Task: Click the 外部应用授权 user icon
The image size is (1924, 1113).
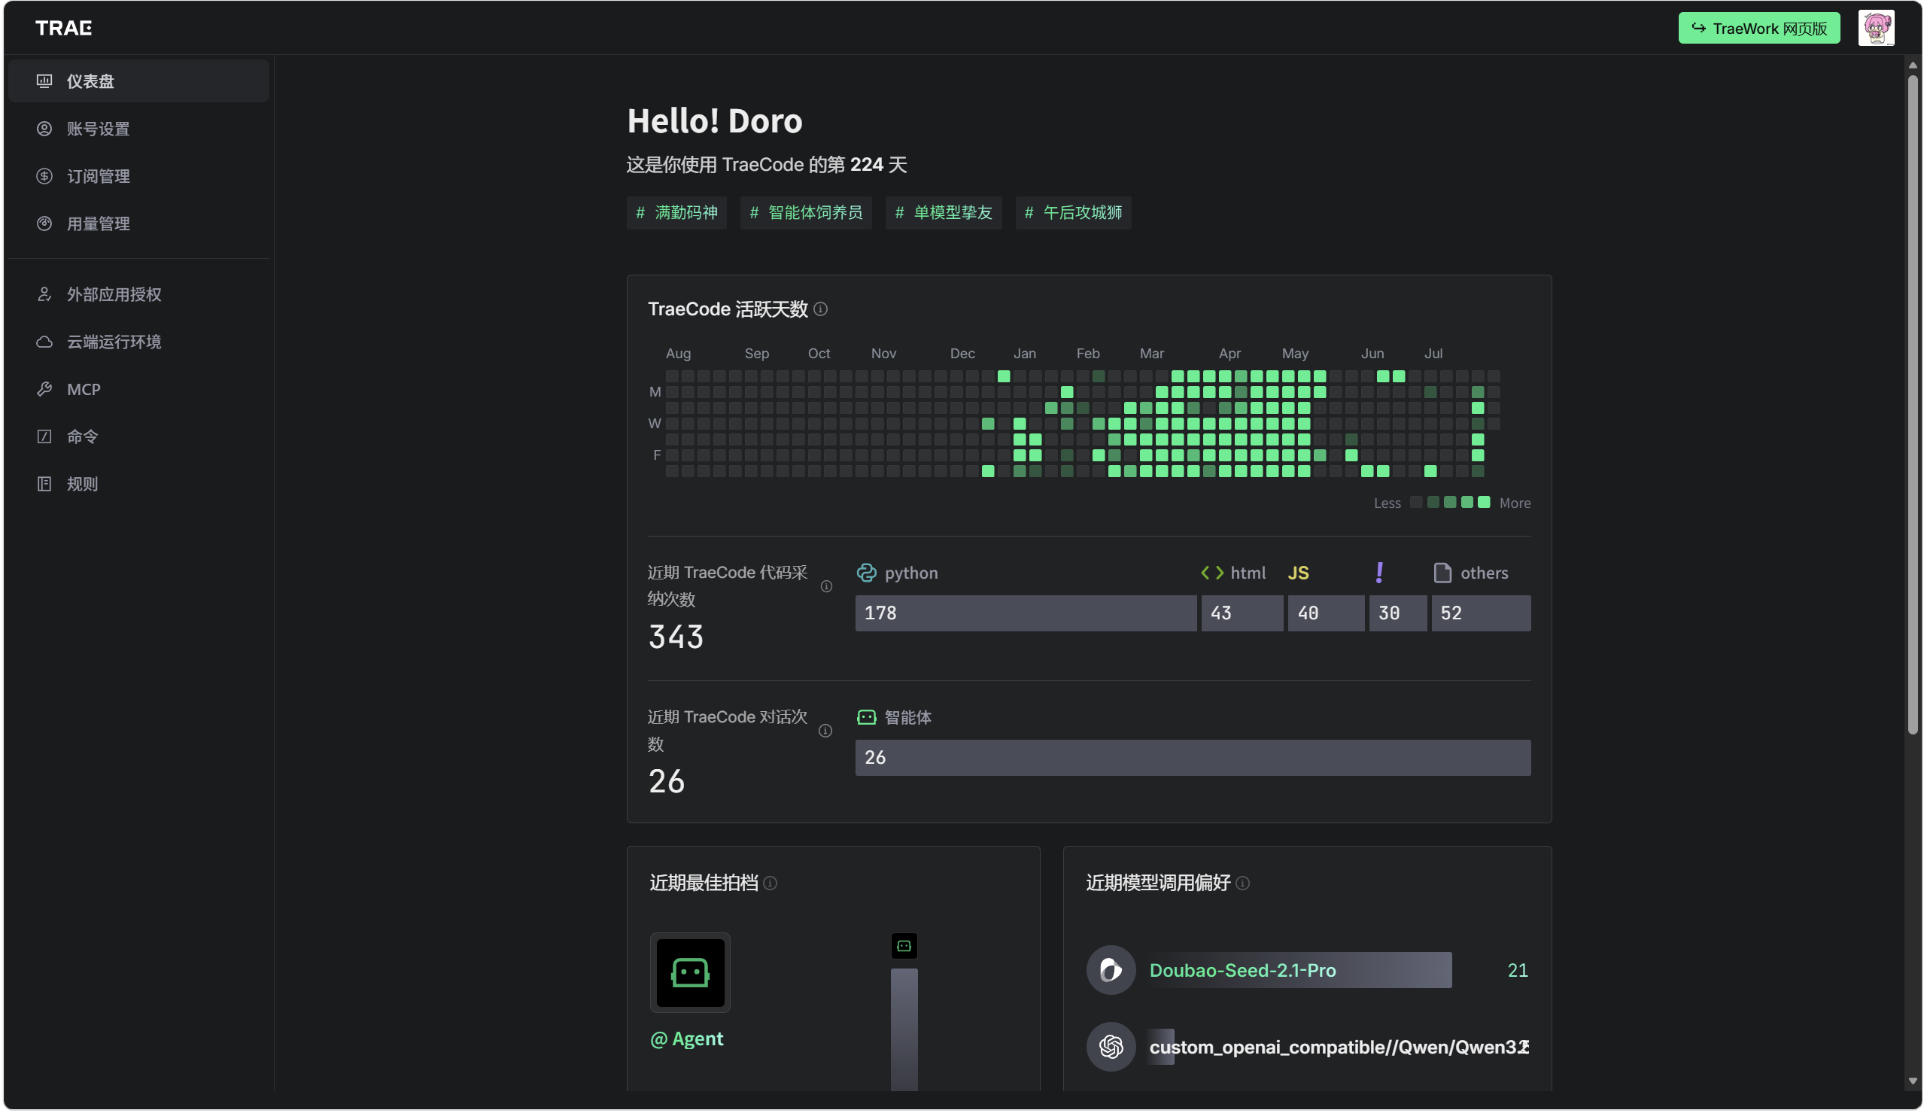Action: coord(44,294)
